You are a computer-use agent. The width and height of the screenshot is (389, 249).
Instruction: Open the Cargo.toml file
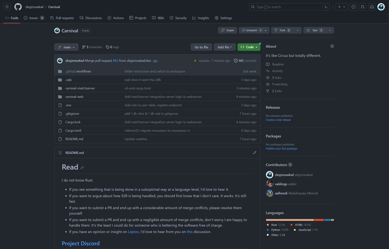[x=73, y=130]
